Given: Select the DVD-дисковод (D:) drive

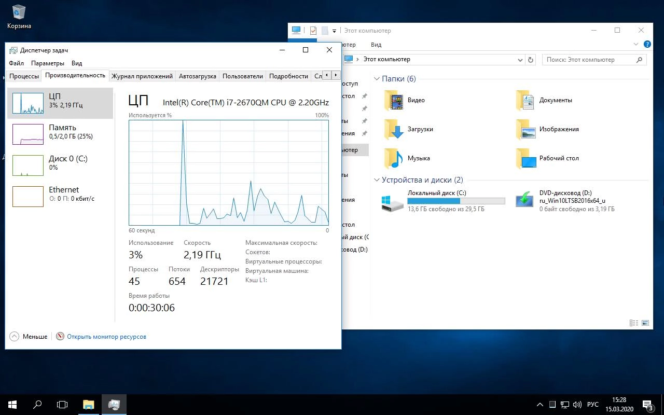Looking at the screenshot, I should coord(565,201).
